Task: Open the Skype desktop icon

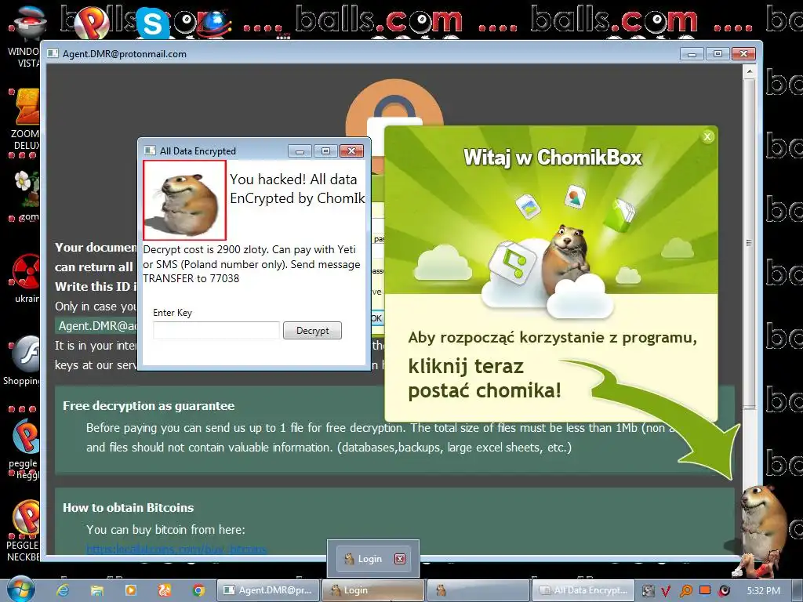Action: click(x=153, y=23)
